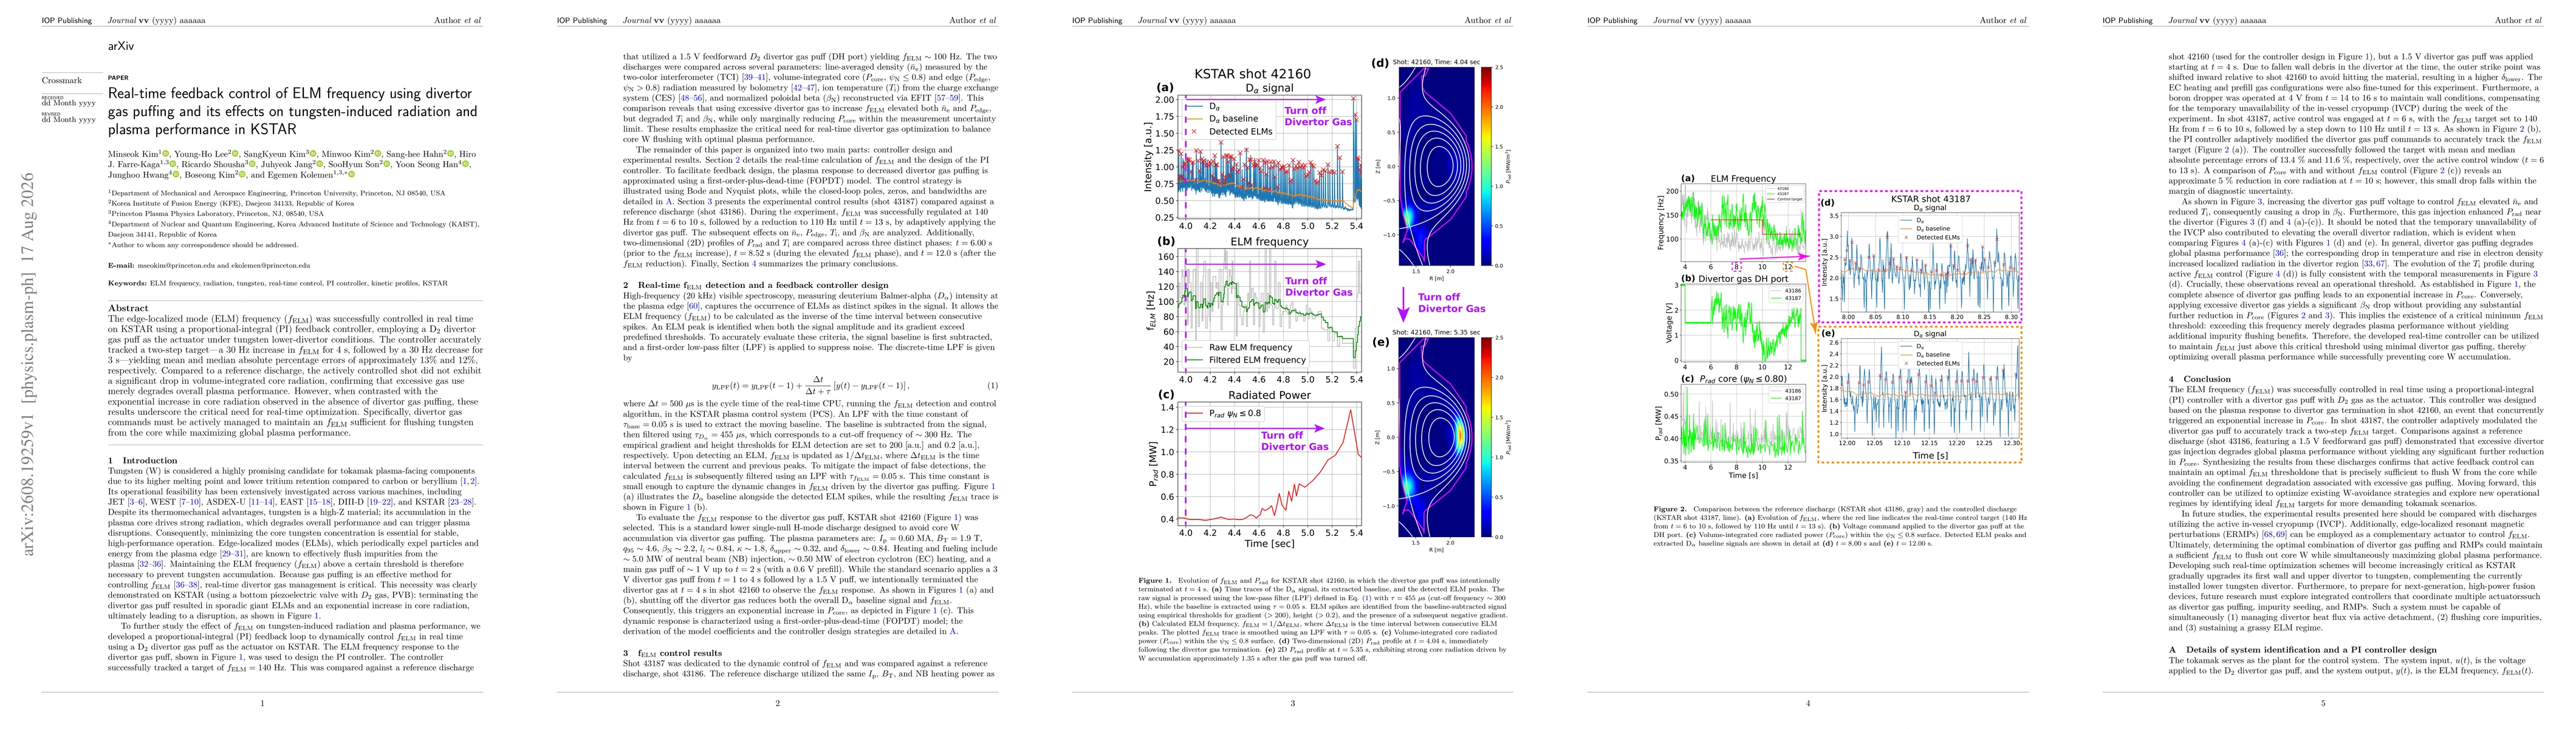Click the 'Figure 1.' caption label
This screenshot has width=2576, height=729.
click(x=1155, y=580)
